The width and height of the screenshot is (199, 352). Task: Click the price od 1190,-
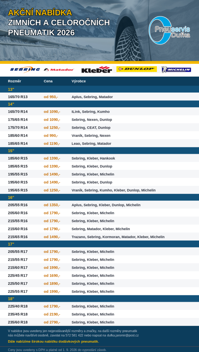[x=52, y=144]
